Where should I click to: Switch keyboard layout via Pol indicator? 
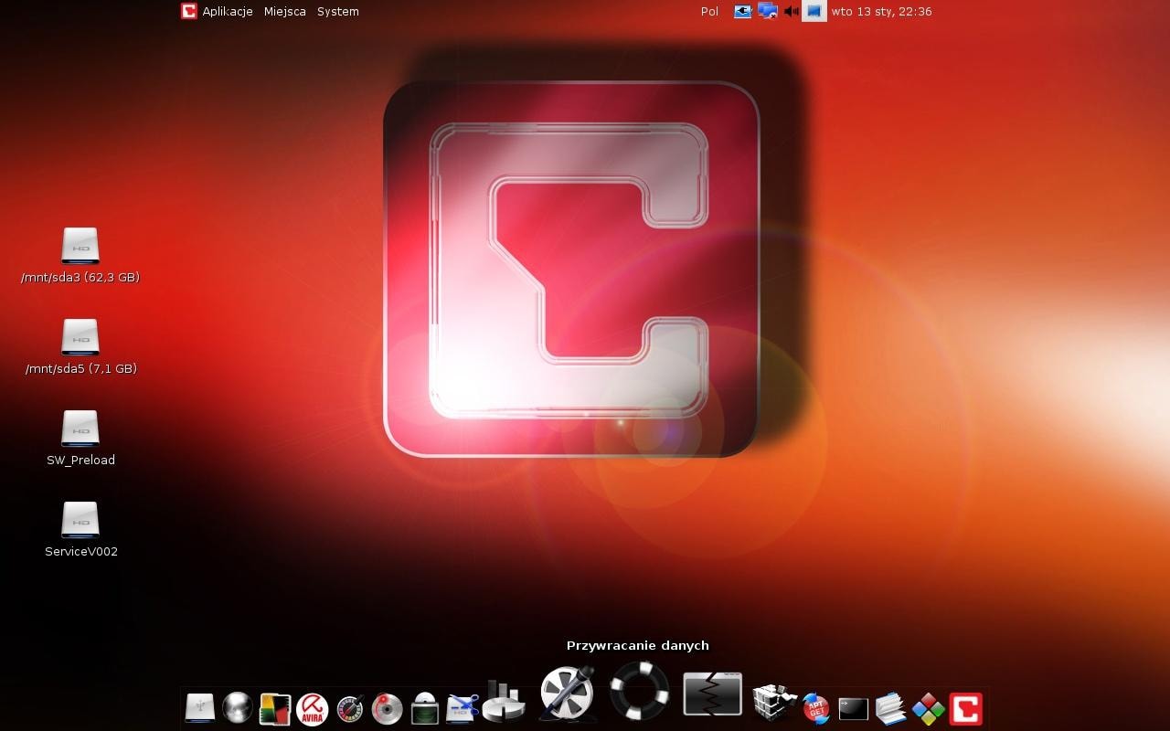point(709,12)
